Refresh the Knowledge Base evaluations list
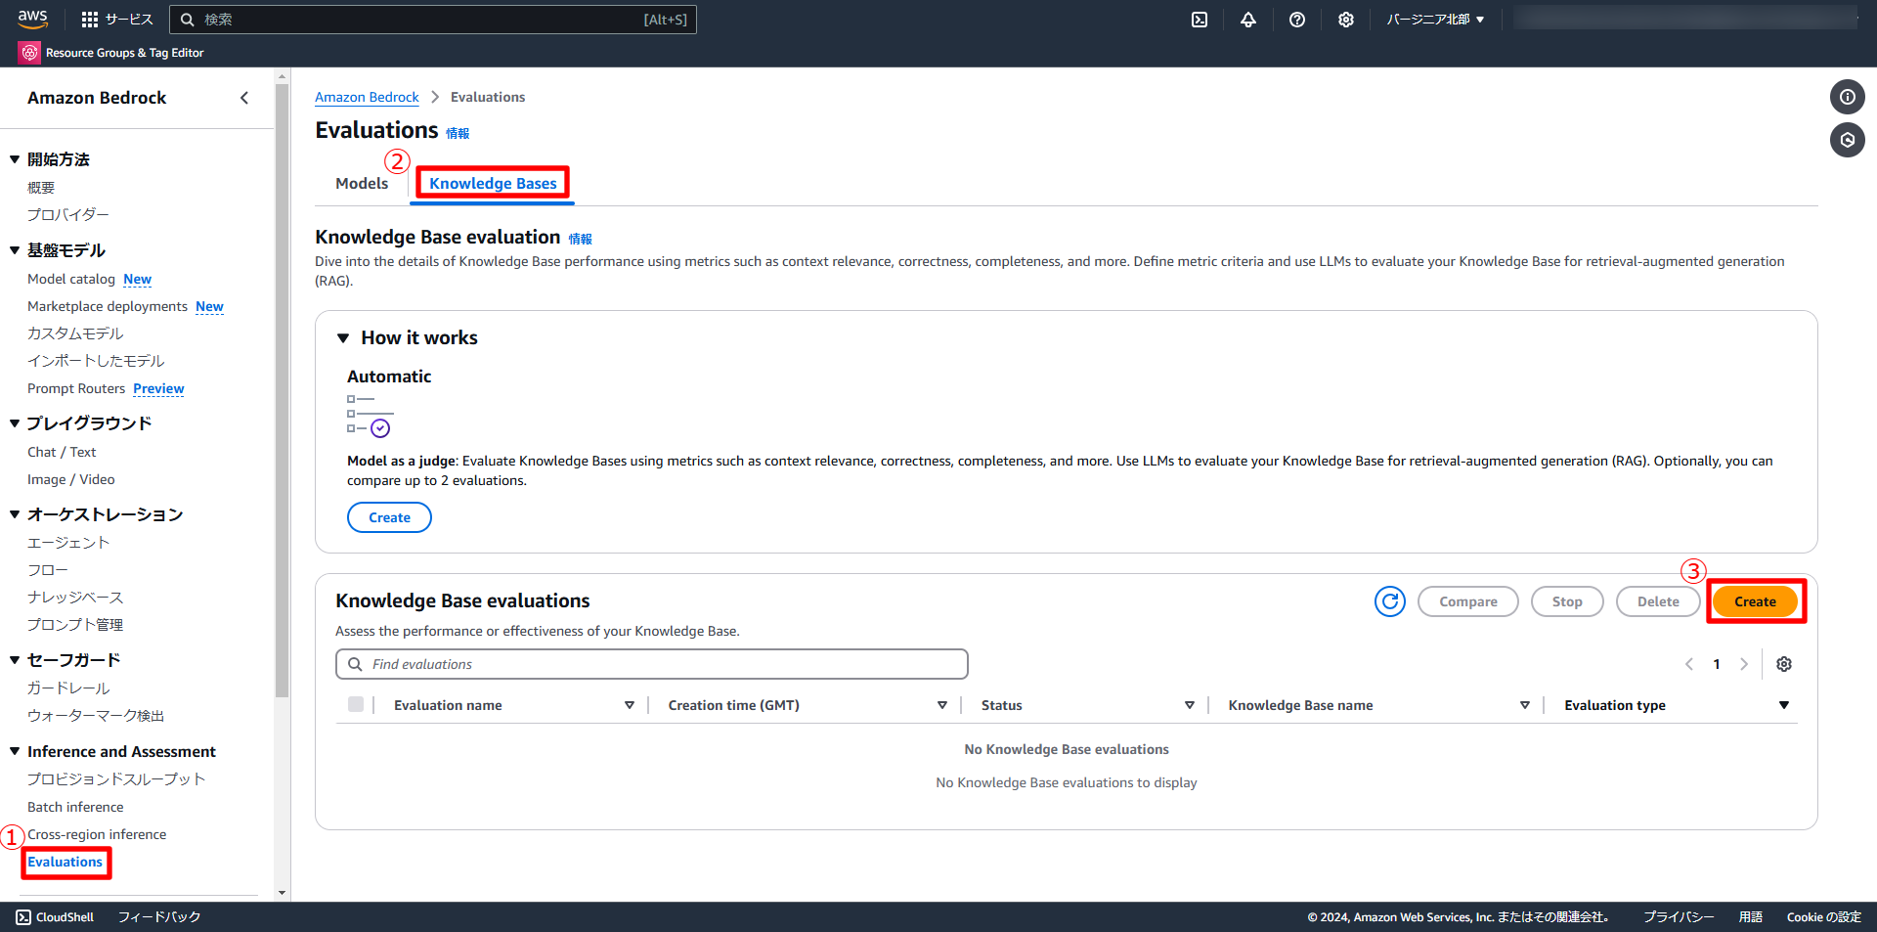1877x932 pixels. click(1390, 601)
